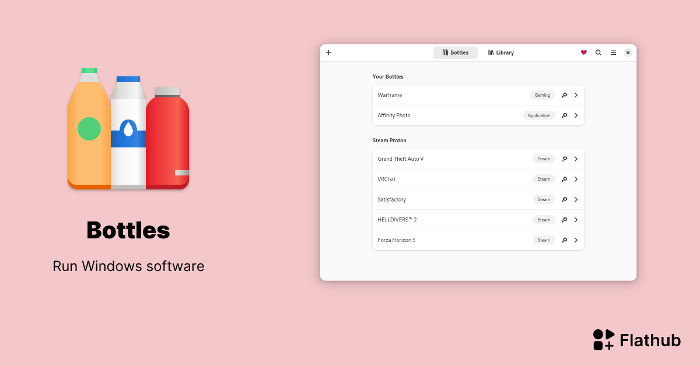
Task: Switch to the Bottles tab
Action: point(456,52)
